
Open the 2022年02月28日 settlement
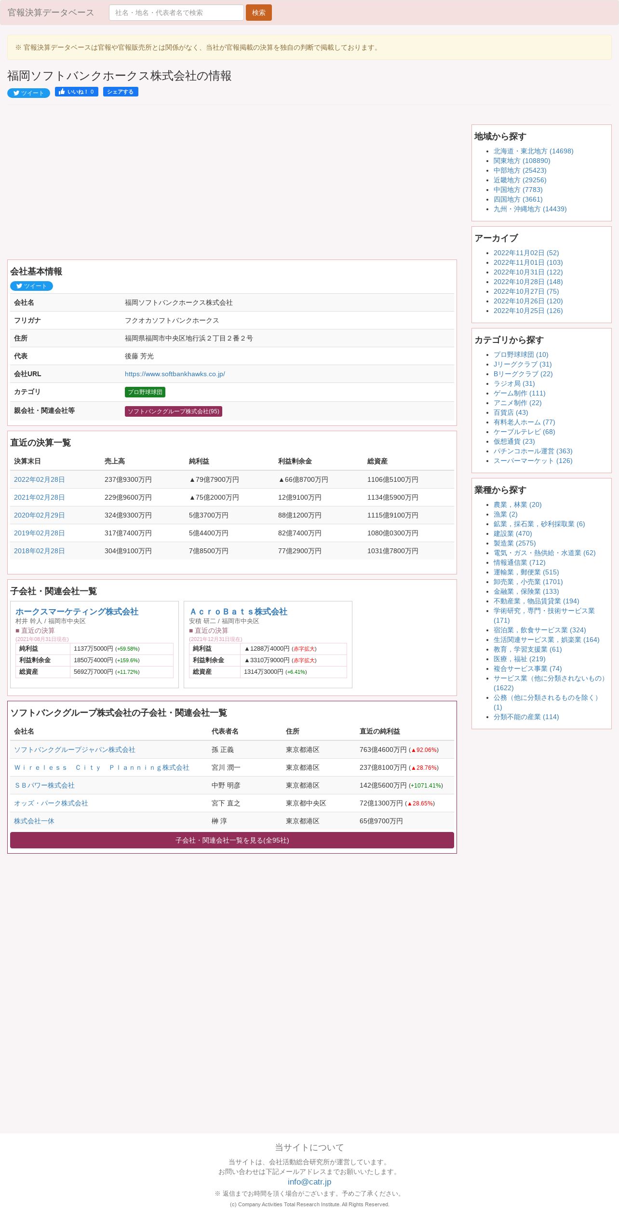[39, 479]
